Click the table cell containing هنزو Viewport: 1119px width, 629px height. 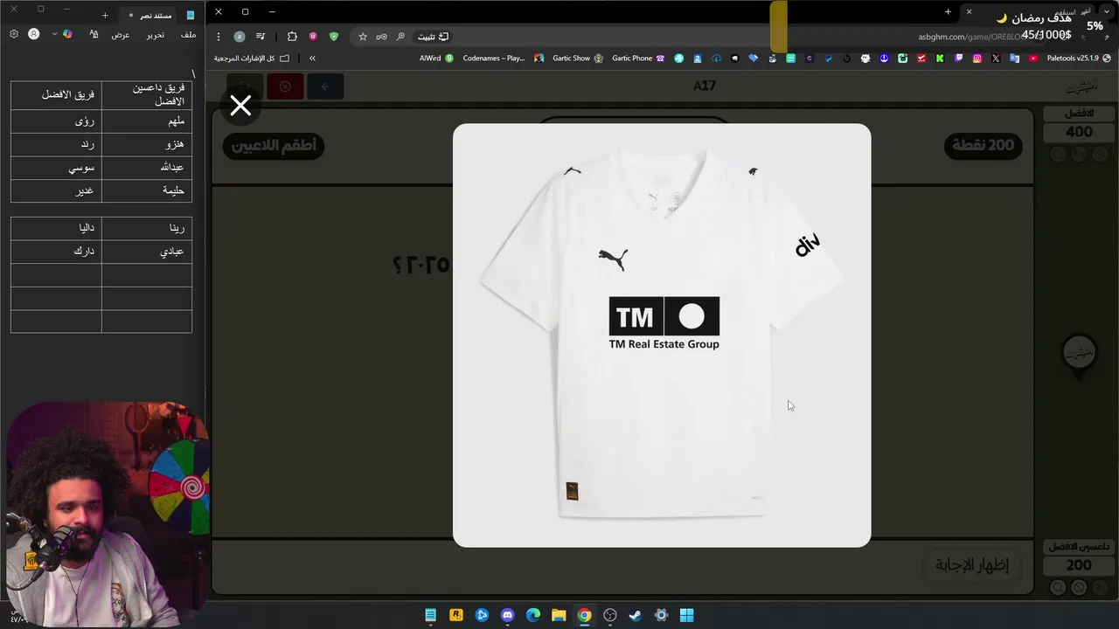[147, 144]
